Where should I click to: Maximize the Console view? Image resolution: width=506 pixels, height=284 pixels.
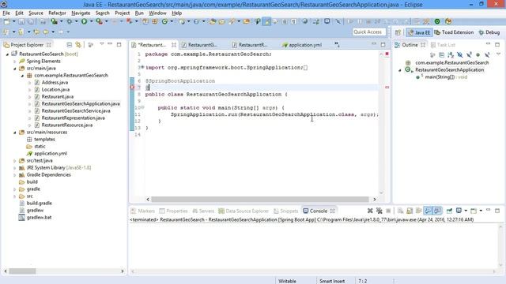(497, 211)
